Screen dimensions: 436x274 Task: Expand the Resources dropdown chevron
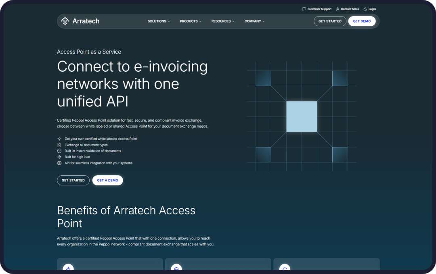(233, 21)
